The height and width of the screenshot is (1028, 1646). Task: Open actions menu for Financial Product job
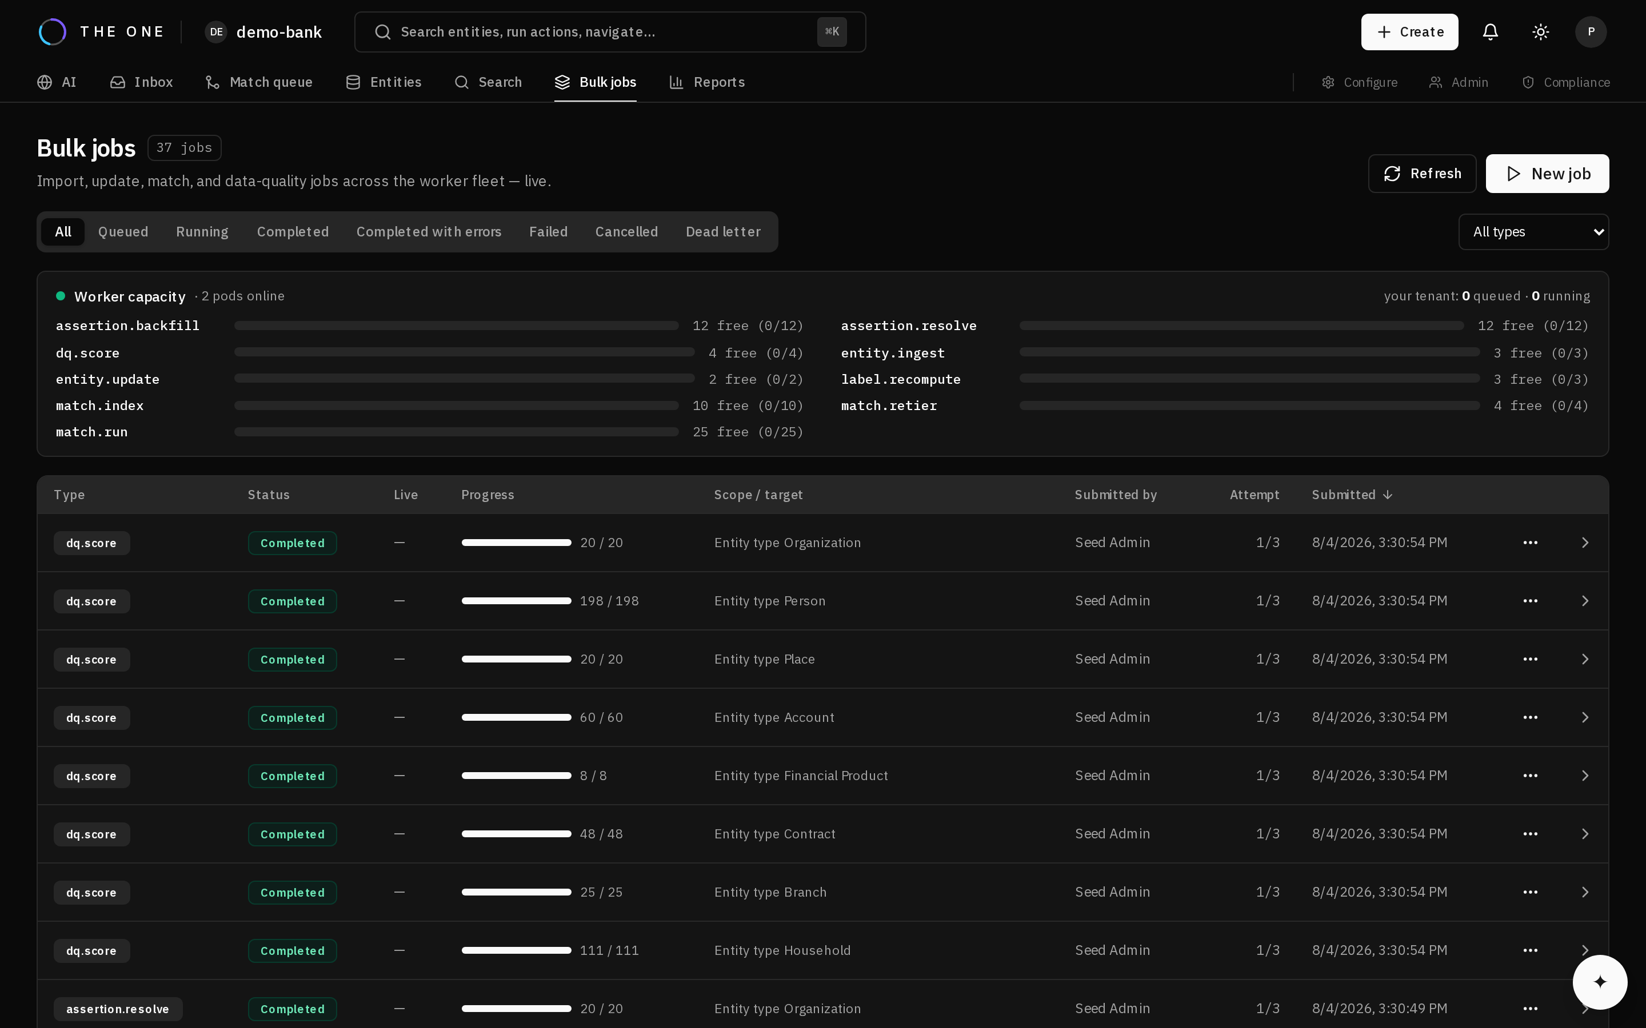[x=1531, y=776]
